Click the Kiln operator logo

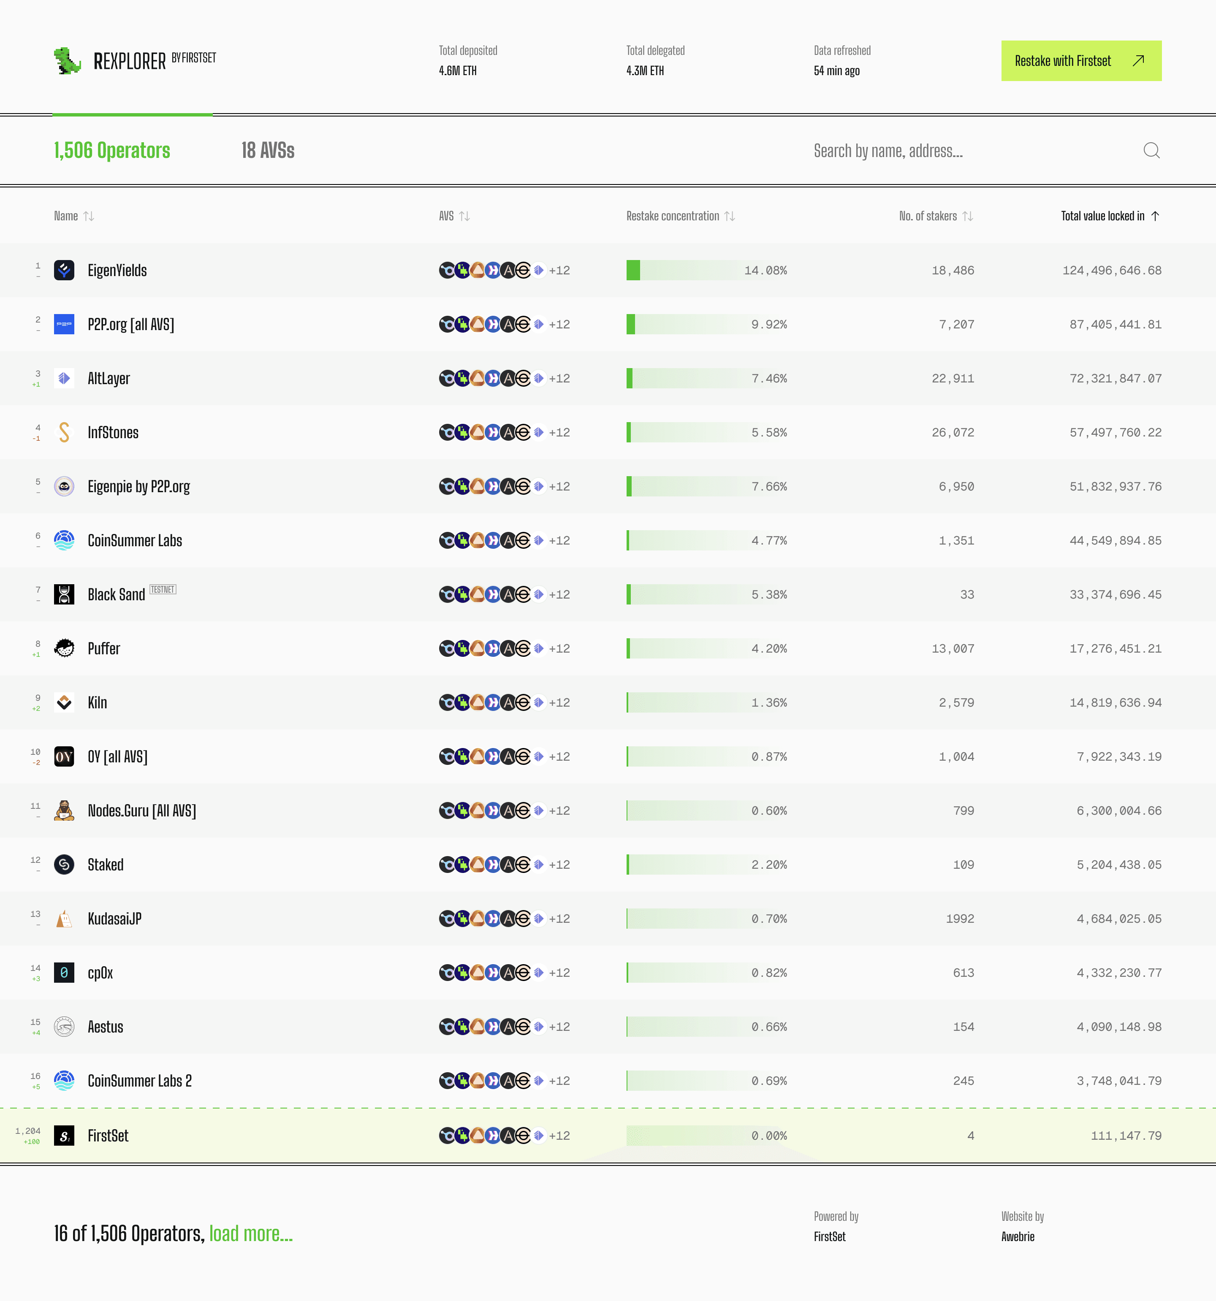64,703
